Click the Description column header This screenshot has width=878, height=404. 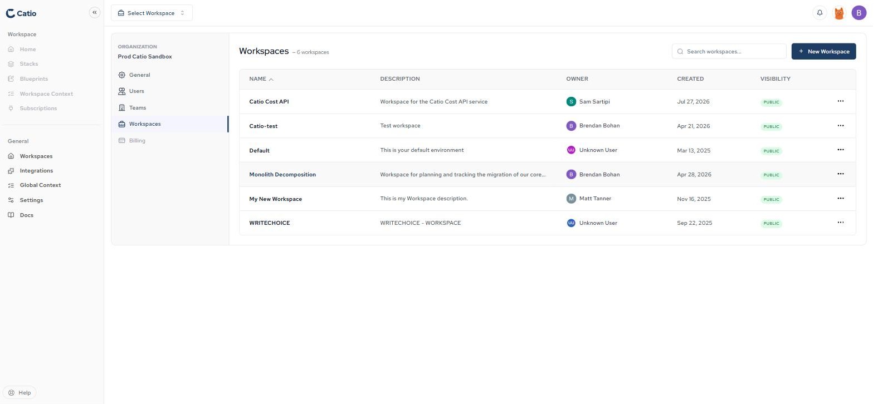[x=400, y=79]
